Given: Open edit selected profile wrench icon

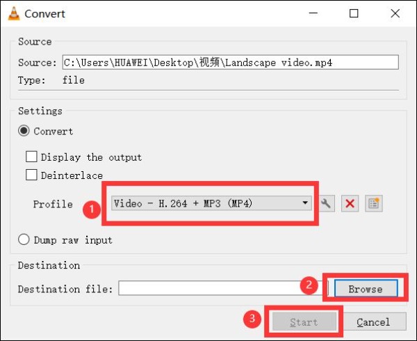Looking at the screenshot, I should (327, 204).
